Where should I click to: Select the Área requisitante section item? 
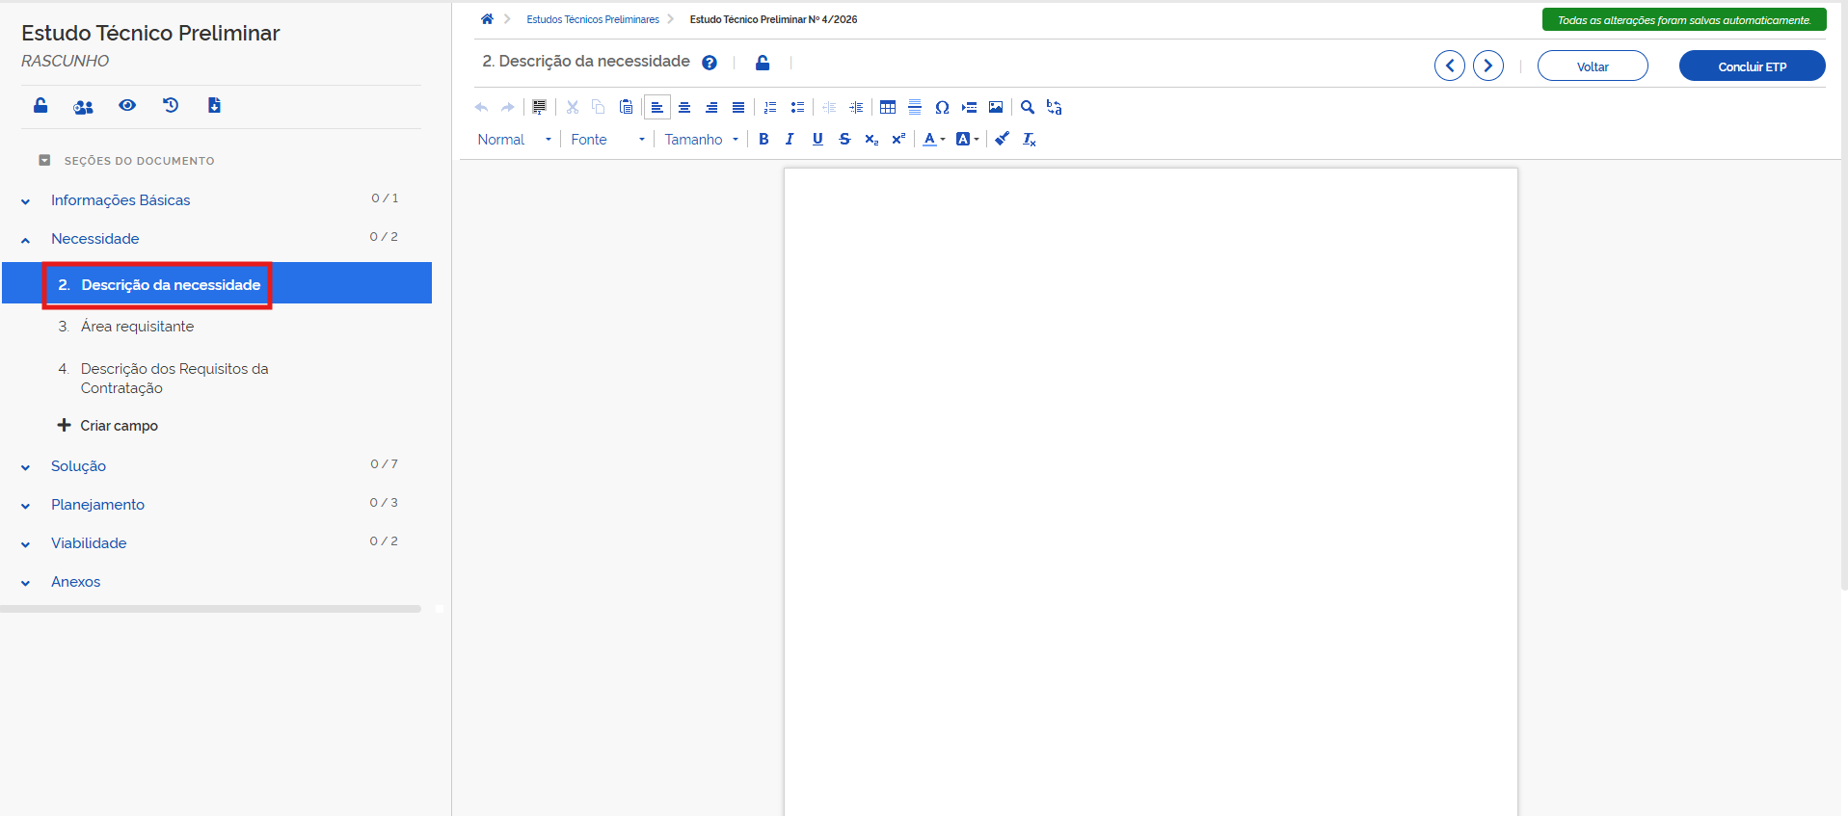pyautogui.click(x=137, y=327)
